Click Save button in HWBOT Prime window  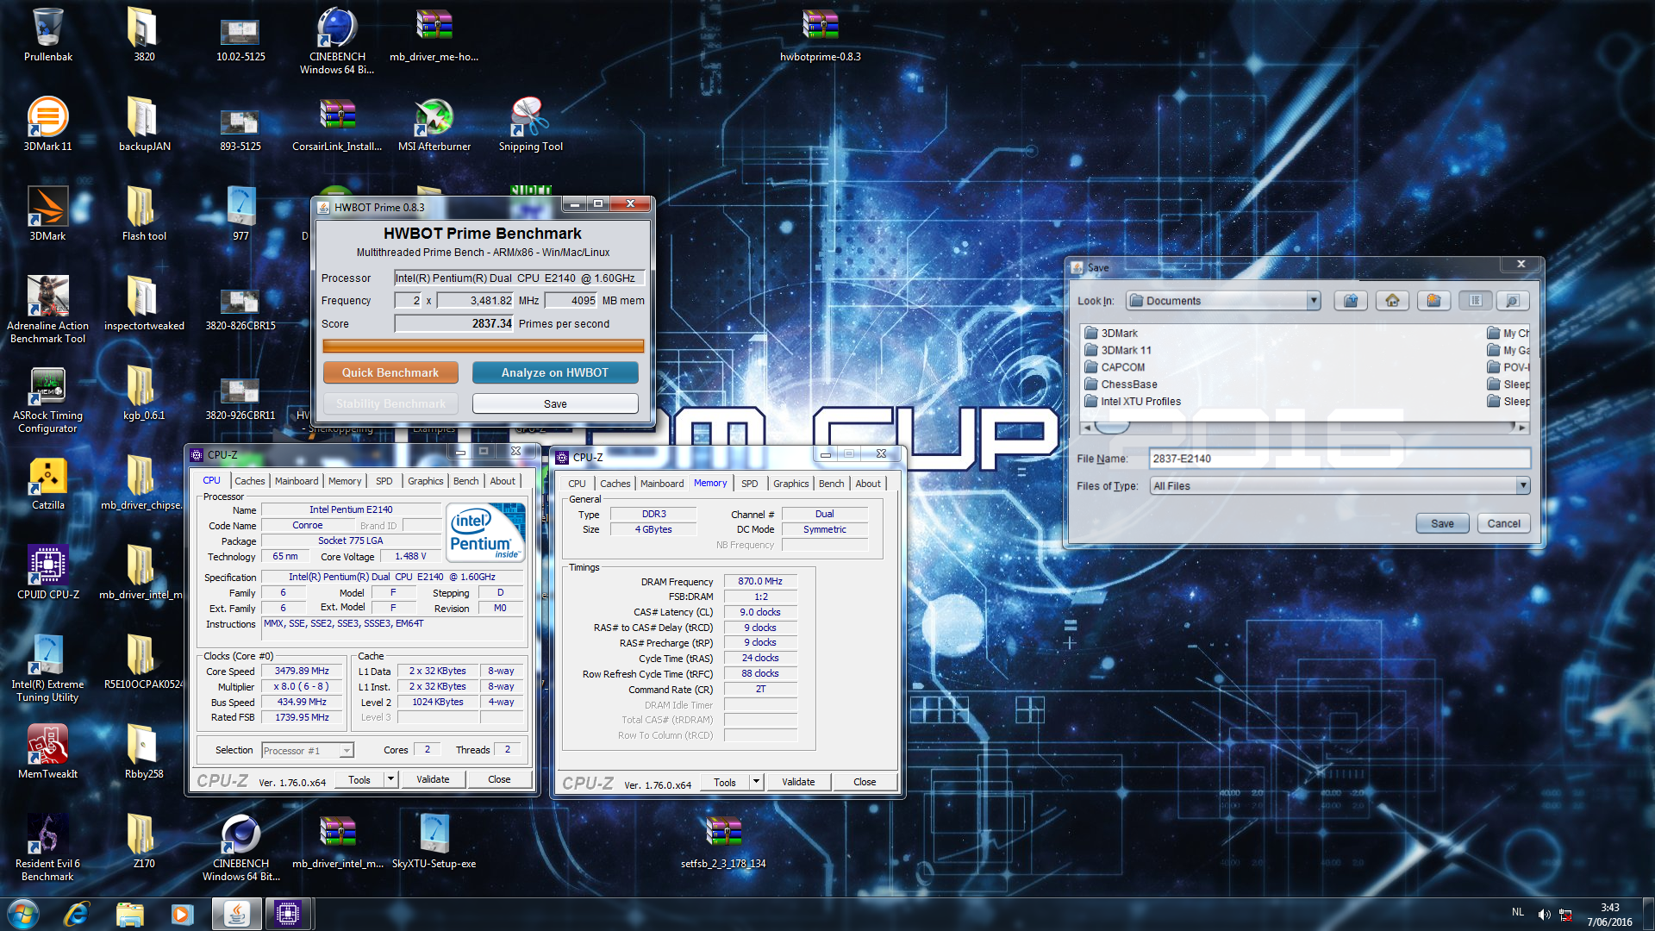click(555, 403)
